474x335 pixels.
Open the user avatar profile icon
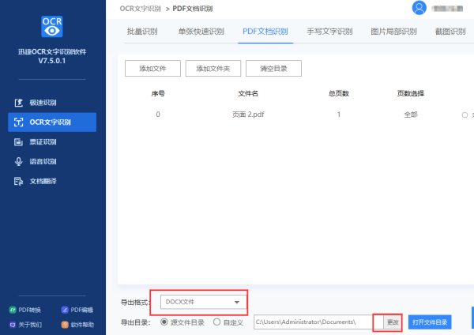[419, 8]
